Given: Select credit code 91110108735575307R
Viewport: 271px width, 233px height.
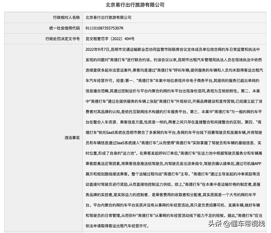Looking at the screenshot, I should point(104,28).
